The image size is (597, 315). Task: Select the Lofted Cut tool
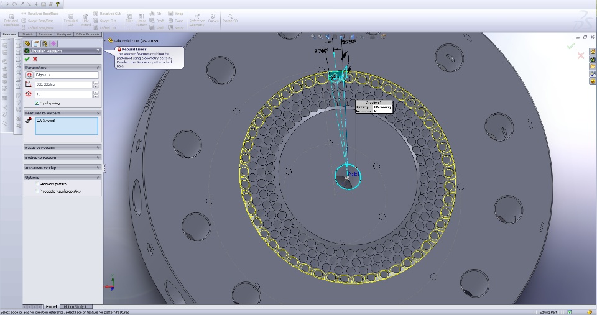105,28
